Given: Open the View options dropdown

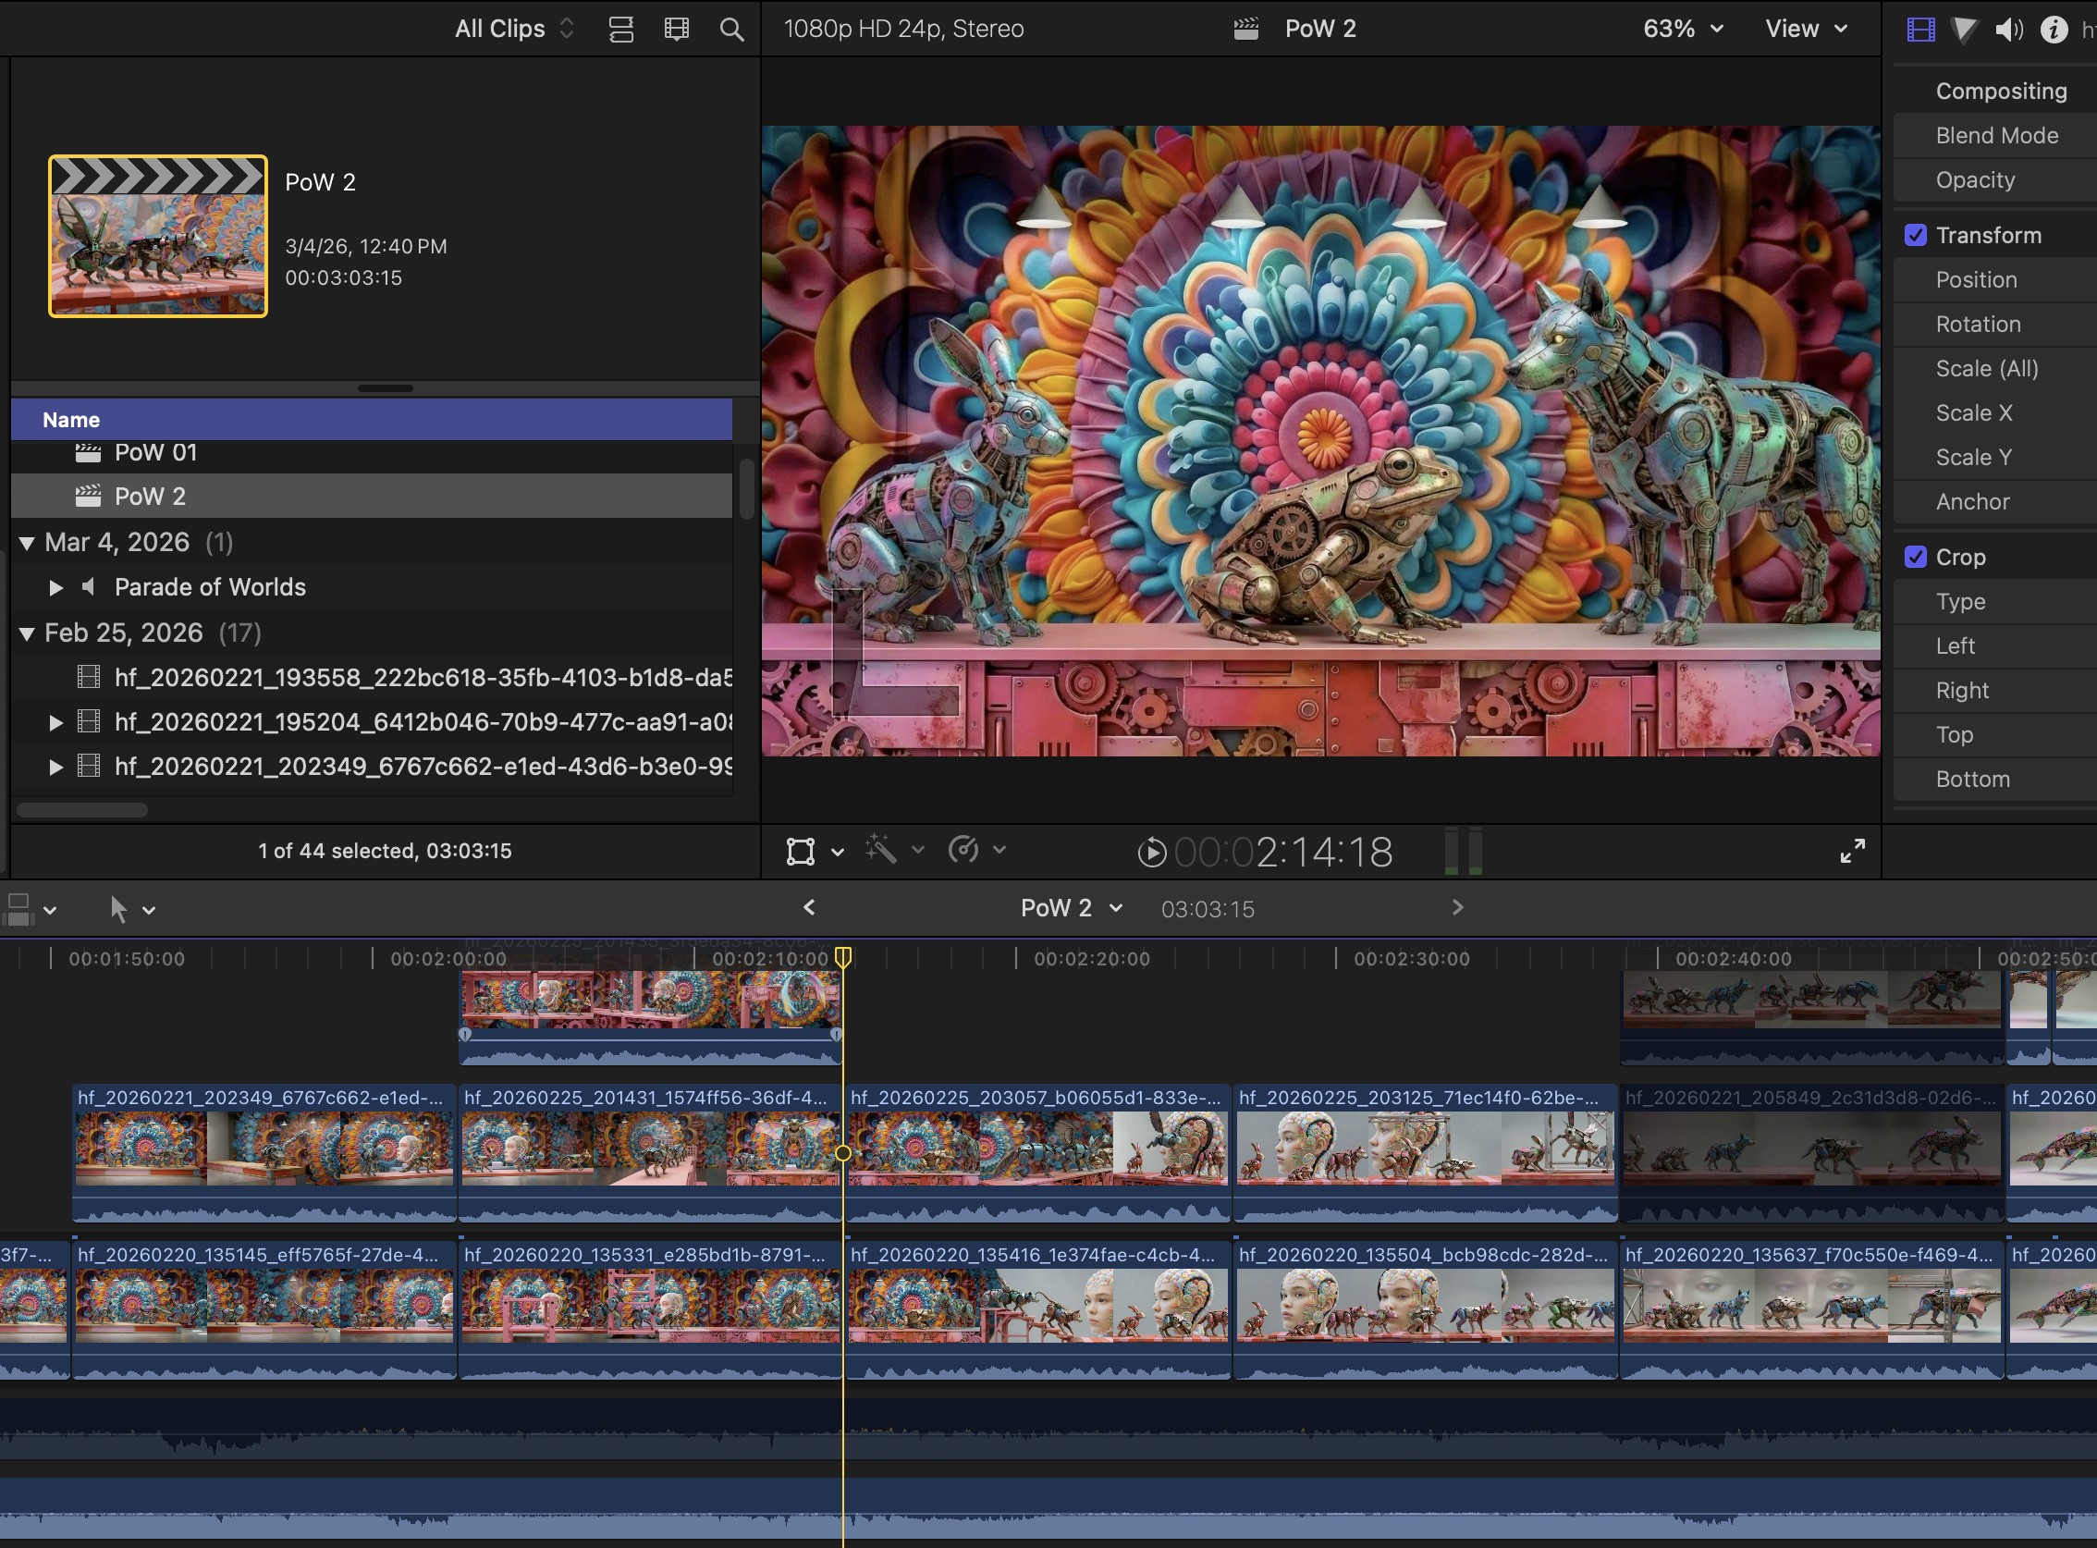Looking at the screenshot, I should tap(1807, 29).
